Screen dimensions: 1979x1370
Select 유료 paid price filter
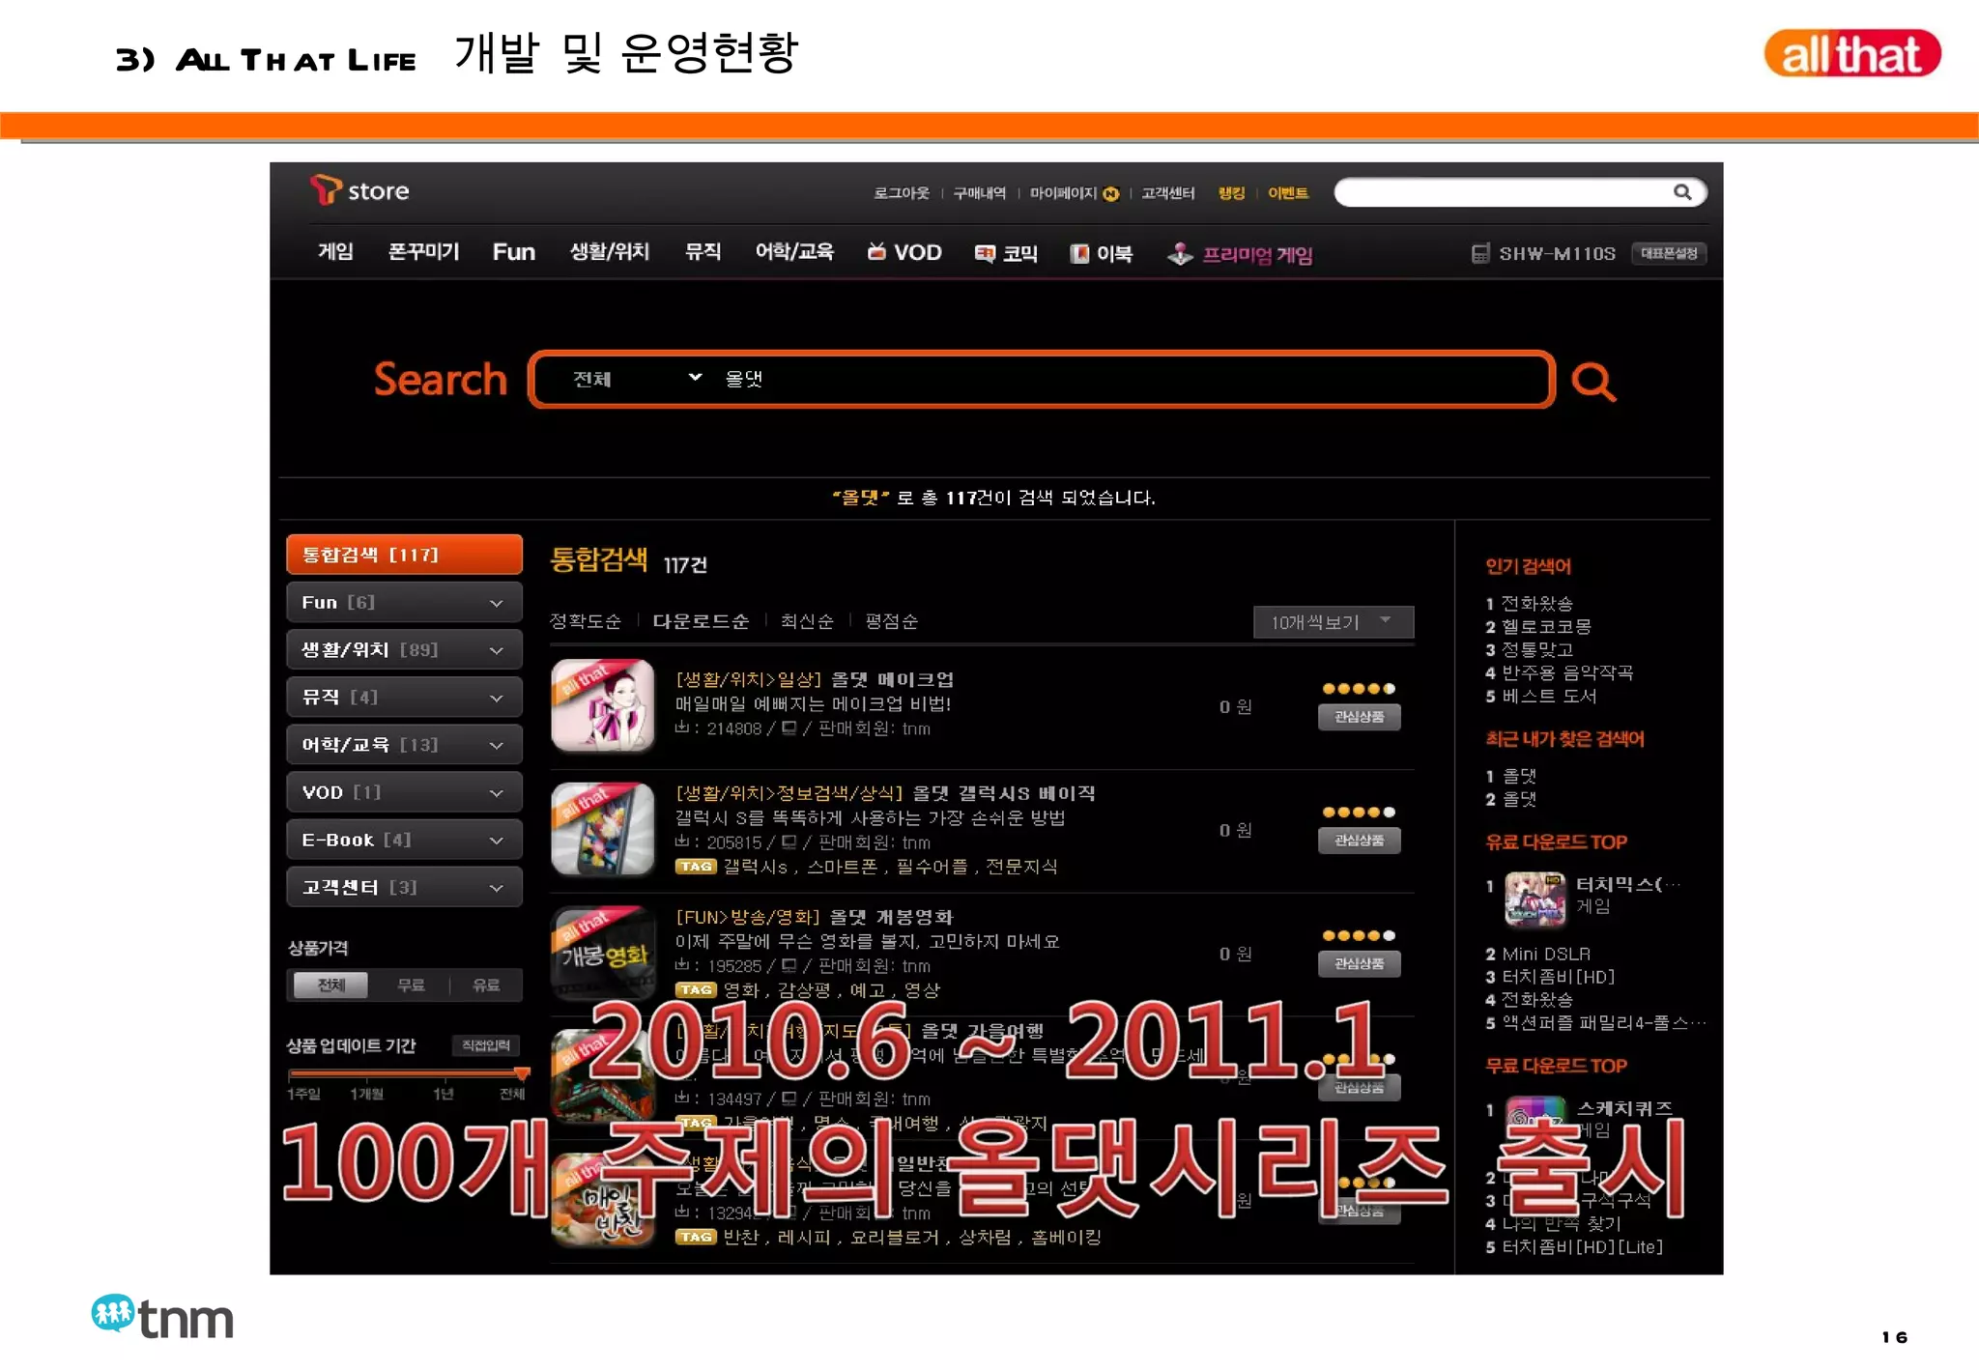point(486,985)
